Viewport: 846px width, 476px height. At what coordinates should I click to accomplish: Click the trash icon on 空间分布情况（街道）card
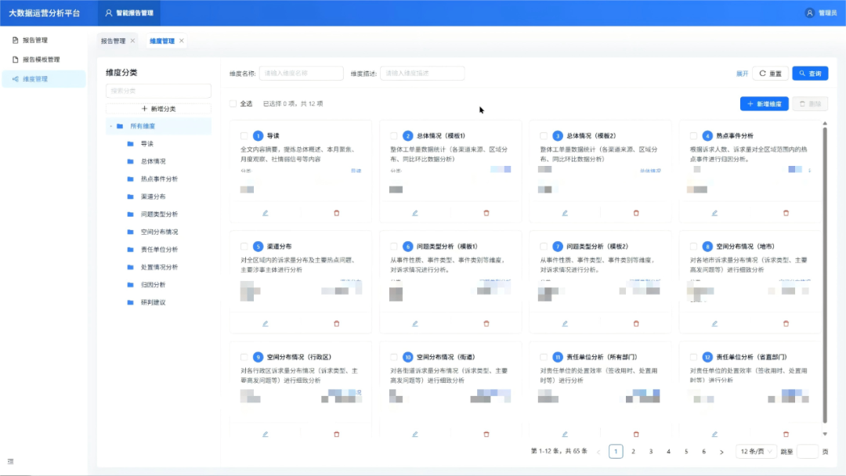486,432
